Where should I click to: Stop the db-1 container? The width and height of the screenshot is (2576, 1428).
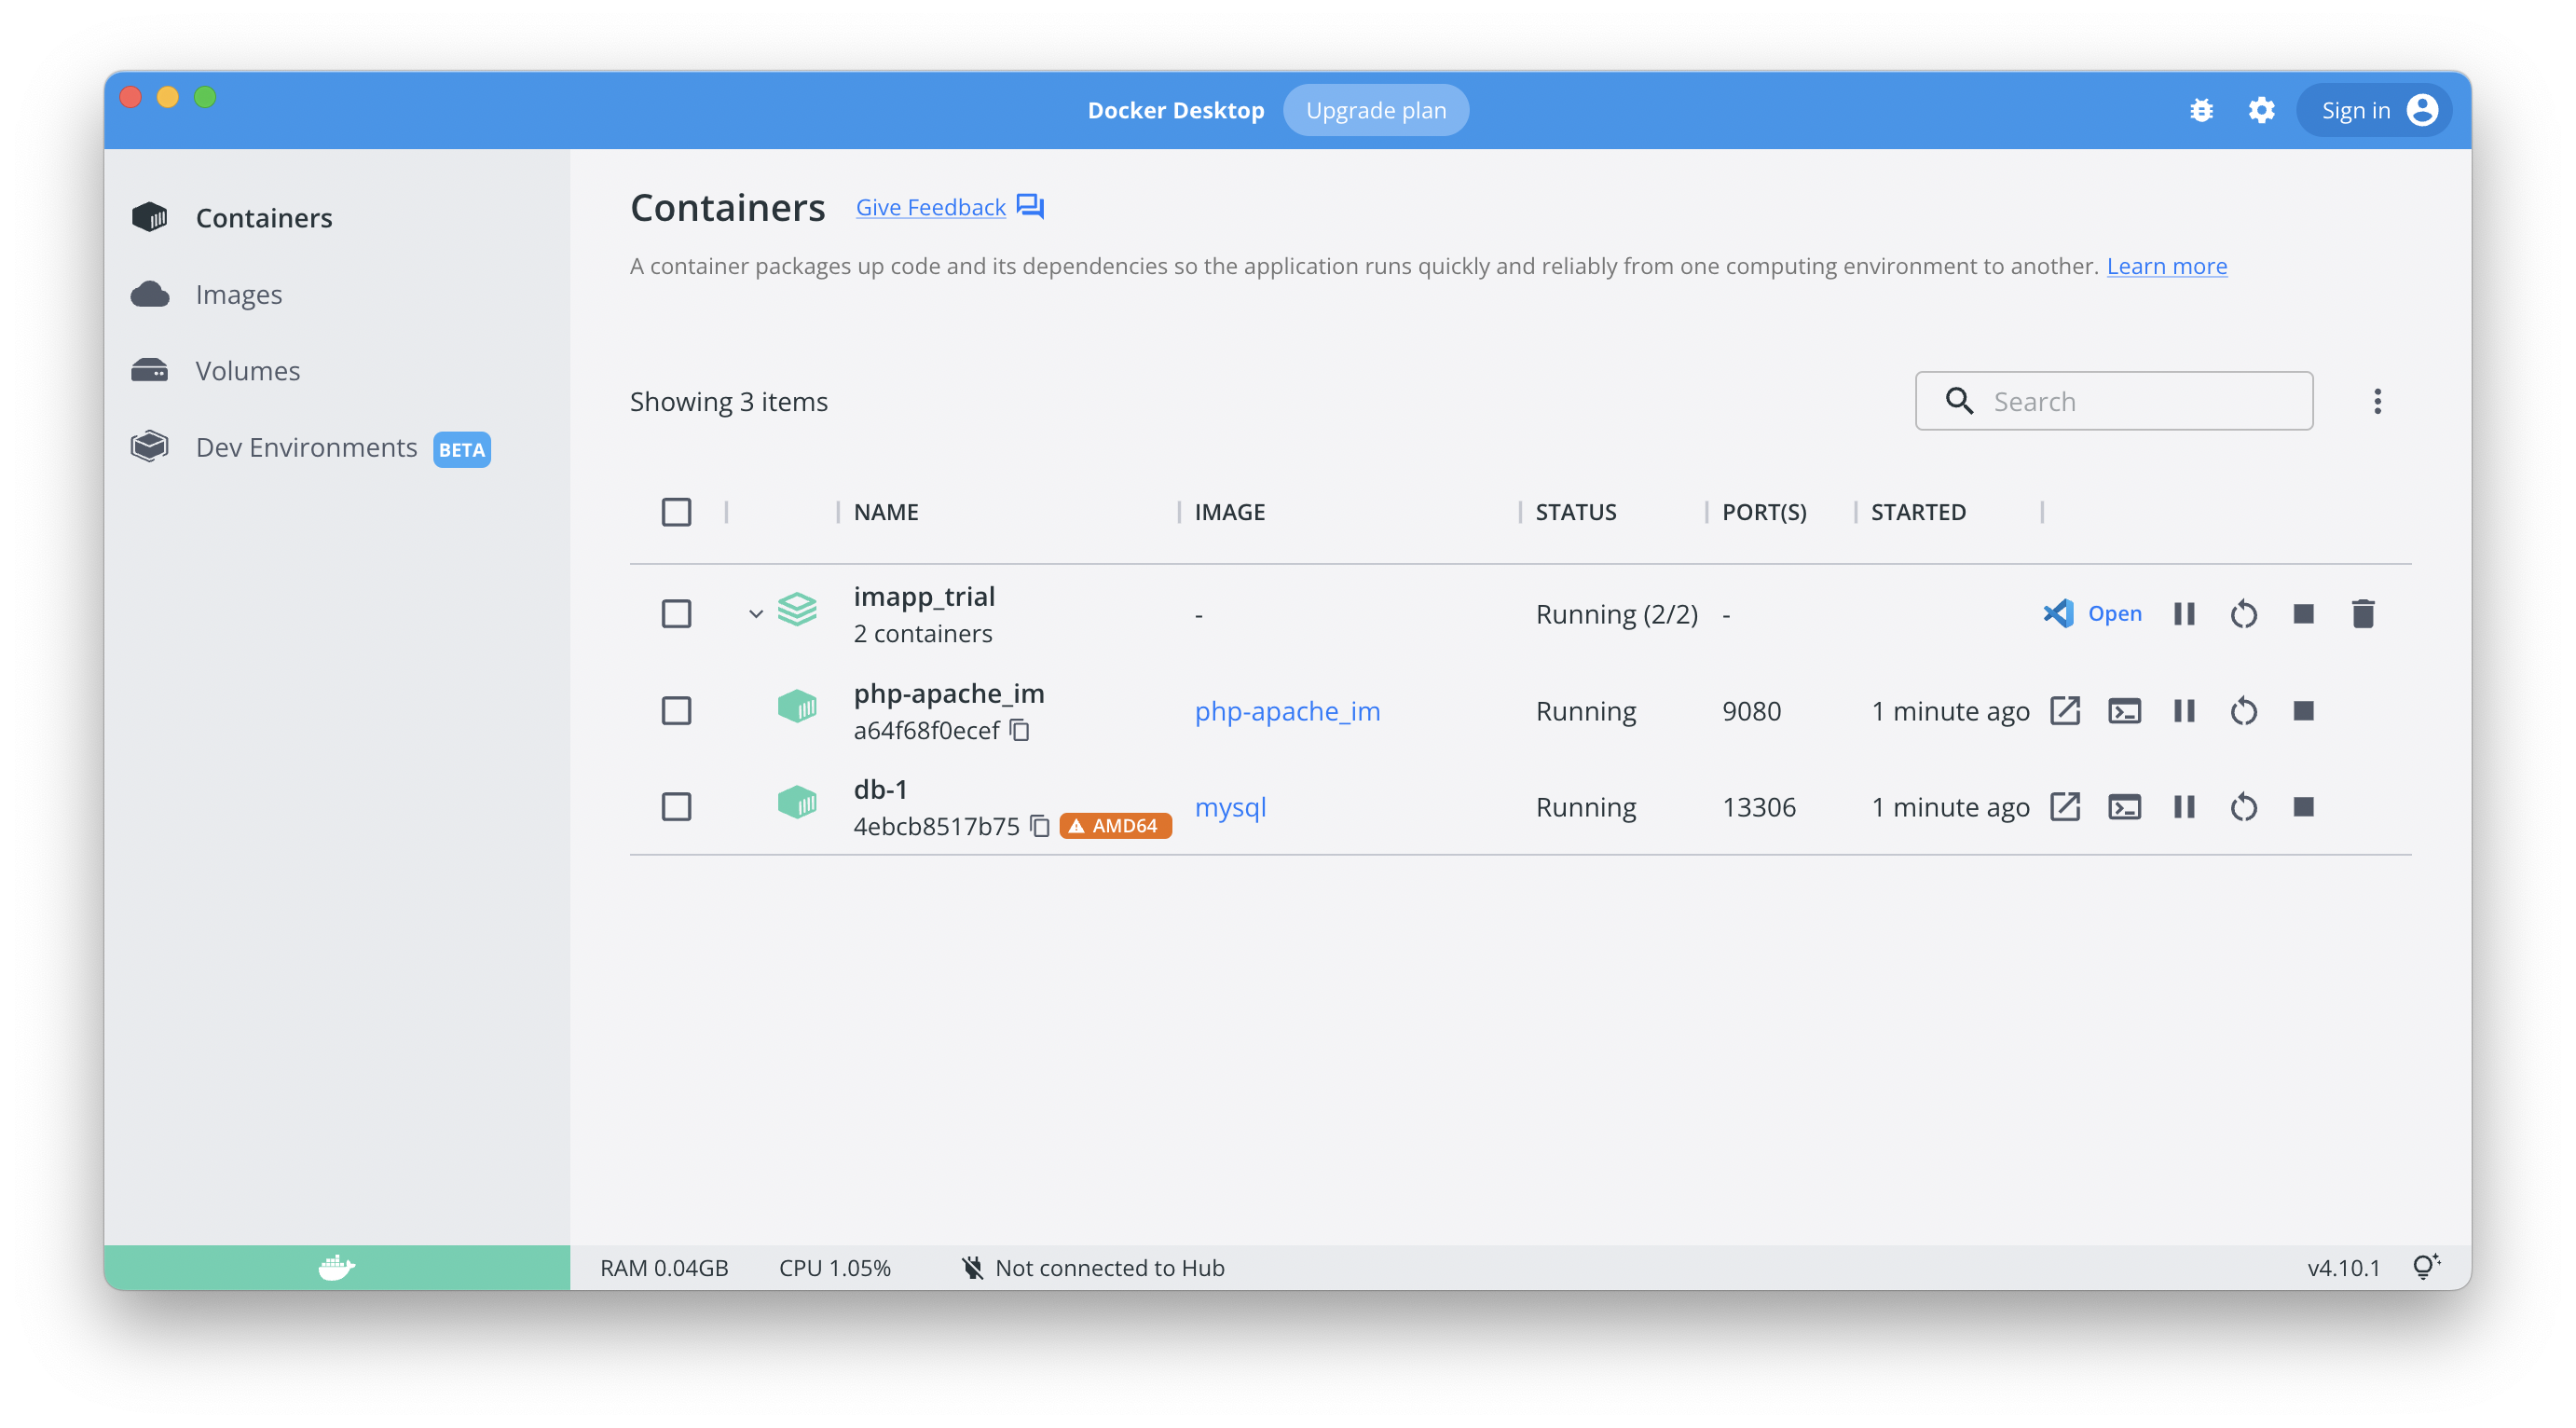(x=2303, y=806)
